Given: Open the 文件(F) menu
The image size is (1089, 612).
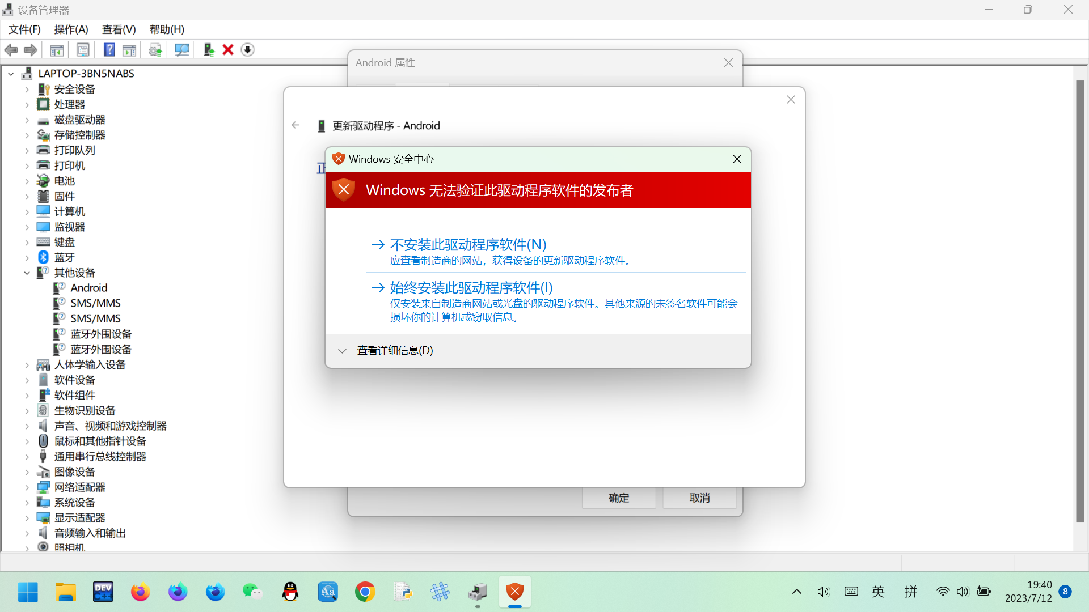Looking at the screenshot, I should (24, 29).
